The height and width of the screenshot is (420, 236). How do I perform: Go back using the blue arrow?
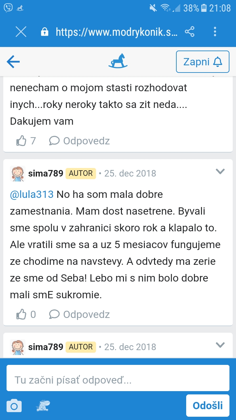[13, 62]
